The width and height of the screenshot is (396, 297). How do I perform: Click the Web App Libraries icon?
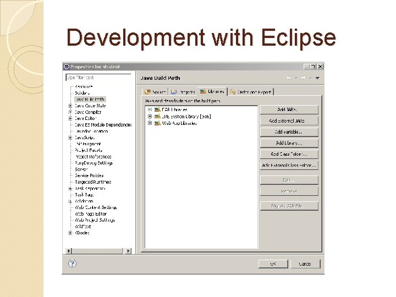tap(158, 123)
